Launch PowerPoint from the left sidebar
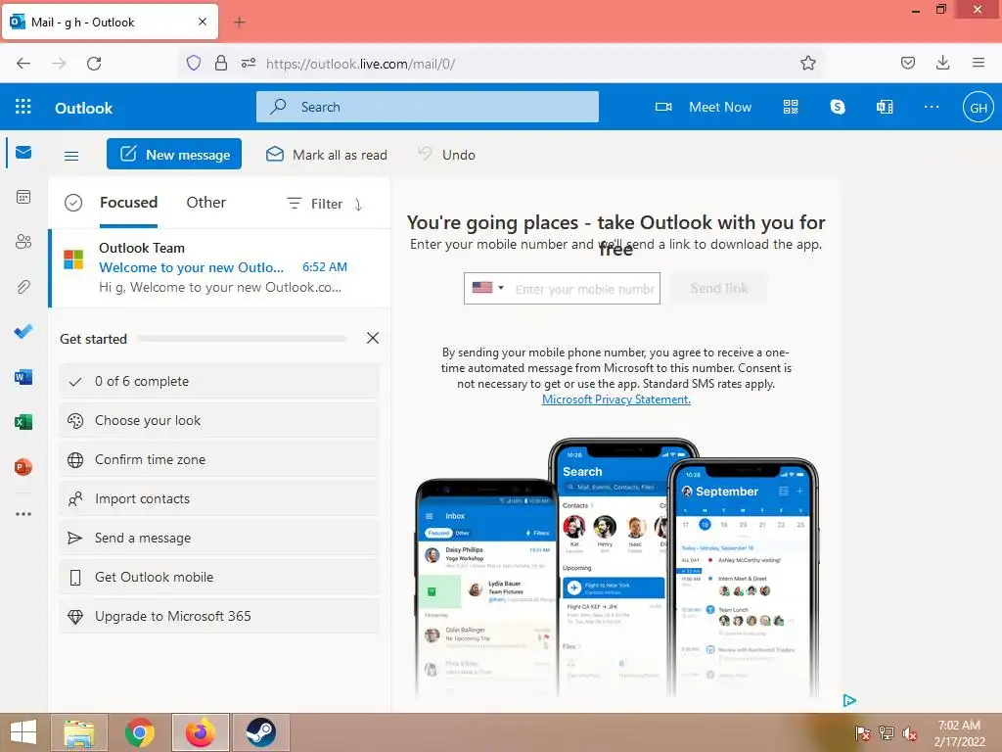 23,467
